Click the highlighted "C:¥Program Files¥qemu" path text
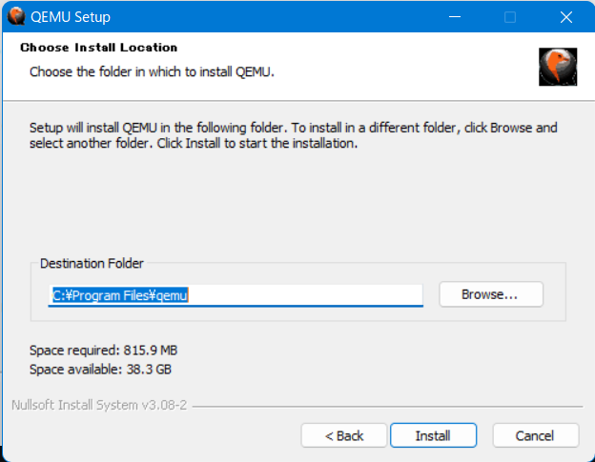 [120, 295]
